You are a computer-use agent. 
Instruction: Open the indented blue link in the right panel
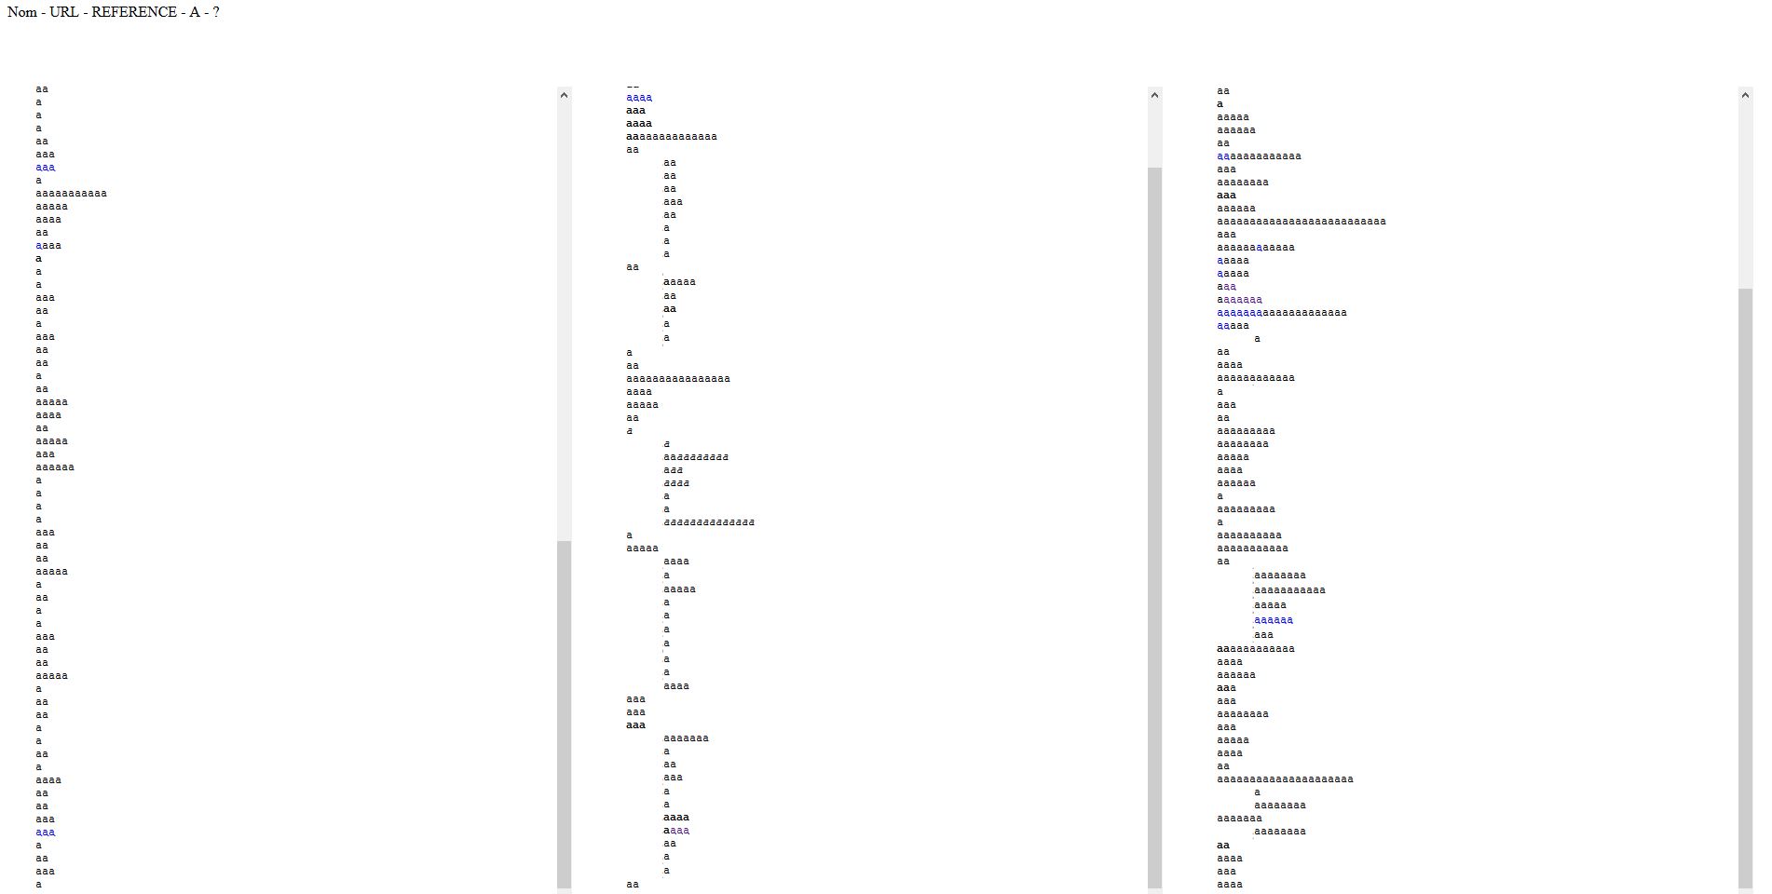1274,620
